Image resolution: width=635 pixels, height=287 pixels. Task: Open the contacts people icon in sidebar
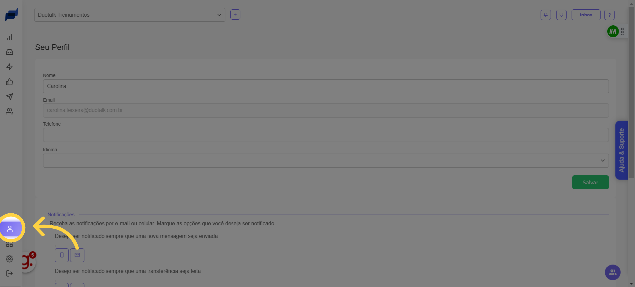(10, 112)
